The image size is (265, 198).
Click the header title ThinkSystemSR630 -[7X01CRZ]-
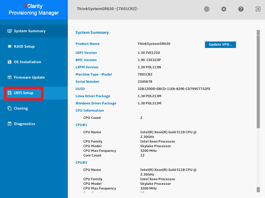[x=108, y=9]
